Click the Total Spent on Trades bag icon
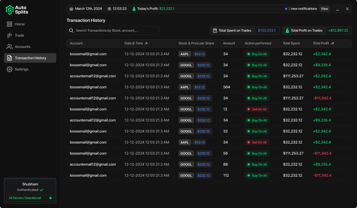This screenshot has width=357, height=208. click(215, 31)
